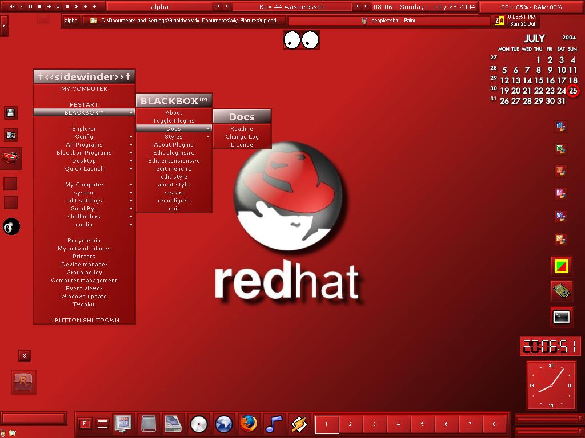Expand the Styles submenu in the Blackbox menu

coord(174,137)
